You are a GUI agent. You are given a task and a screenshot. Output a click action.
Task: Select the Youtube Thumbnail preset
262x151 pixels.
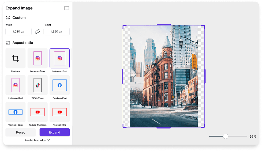click(38, 112)
